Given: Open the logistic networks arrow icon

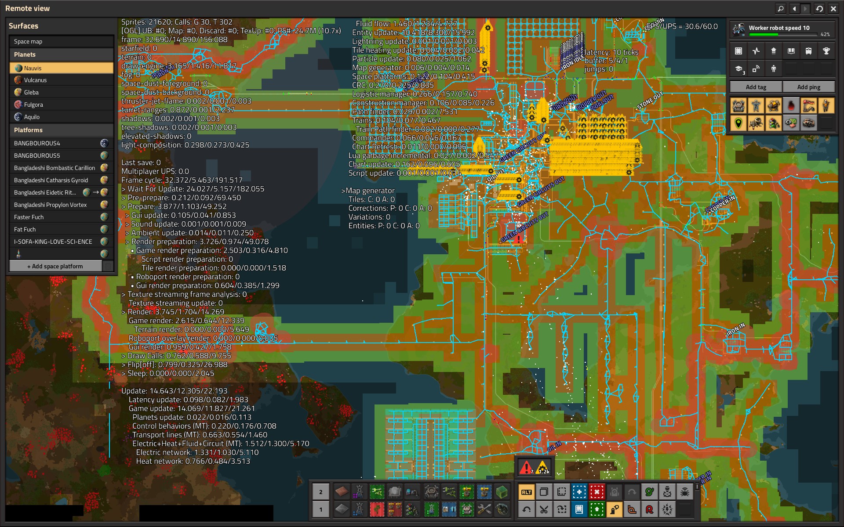Looking at the screenshot, I should click(774, 51).
